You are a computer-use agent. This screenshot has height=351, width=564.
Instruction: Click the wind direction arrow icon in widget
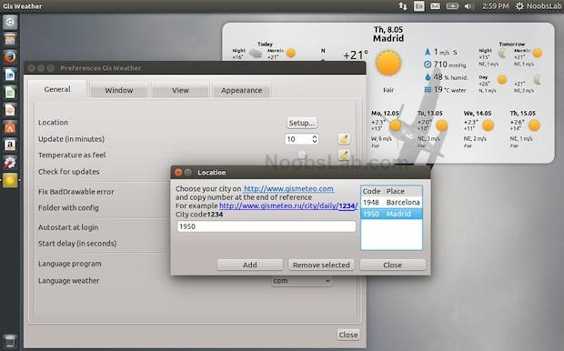[428, 52]
